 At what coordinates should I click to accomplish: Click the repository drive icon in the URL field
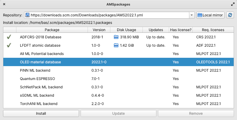pyautogui.click(x=27, y=15)
